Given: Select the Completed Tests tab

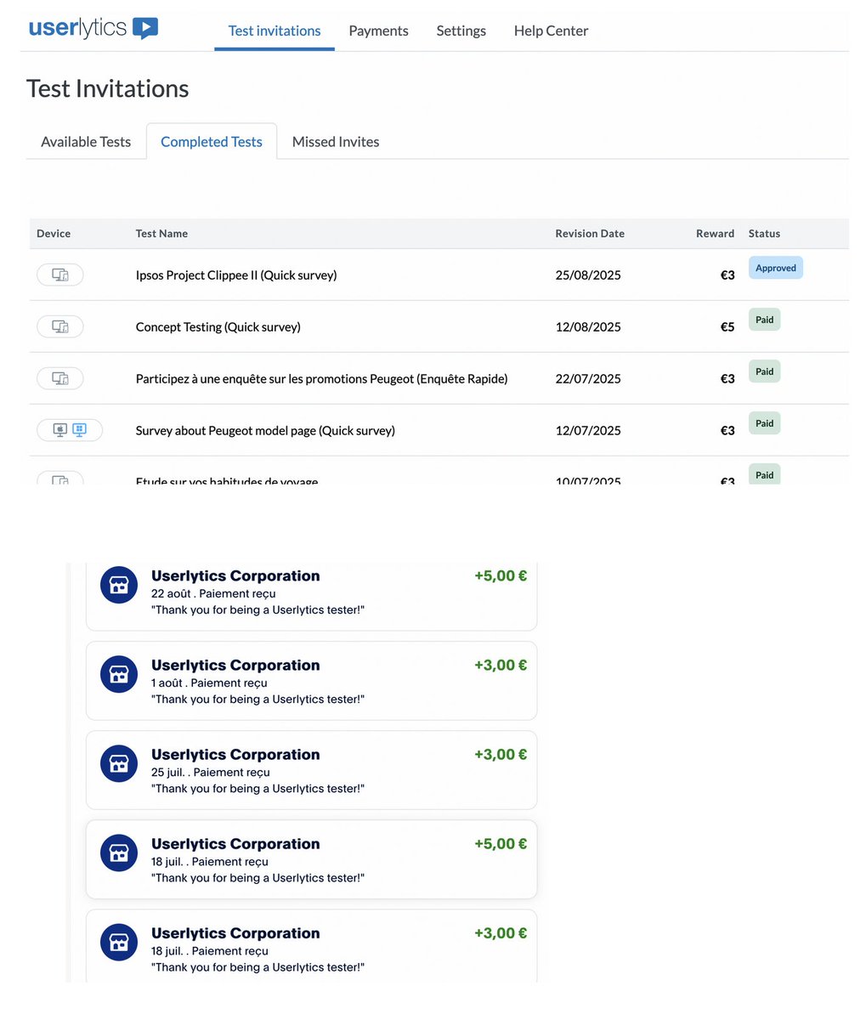Looking at the screenshot, I should [x=212, y=142].
